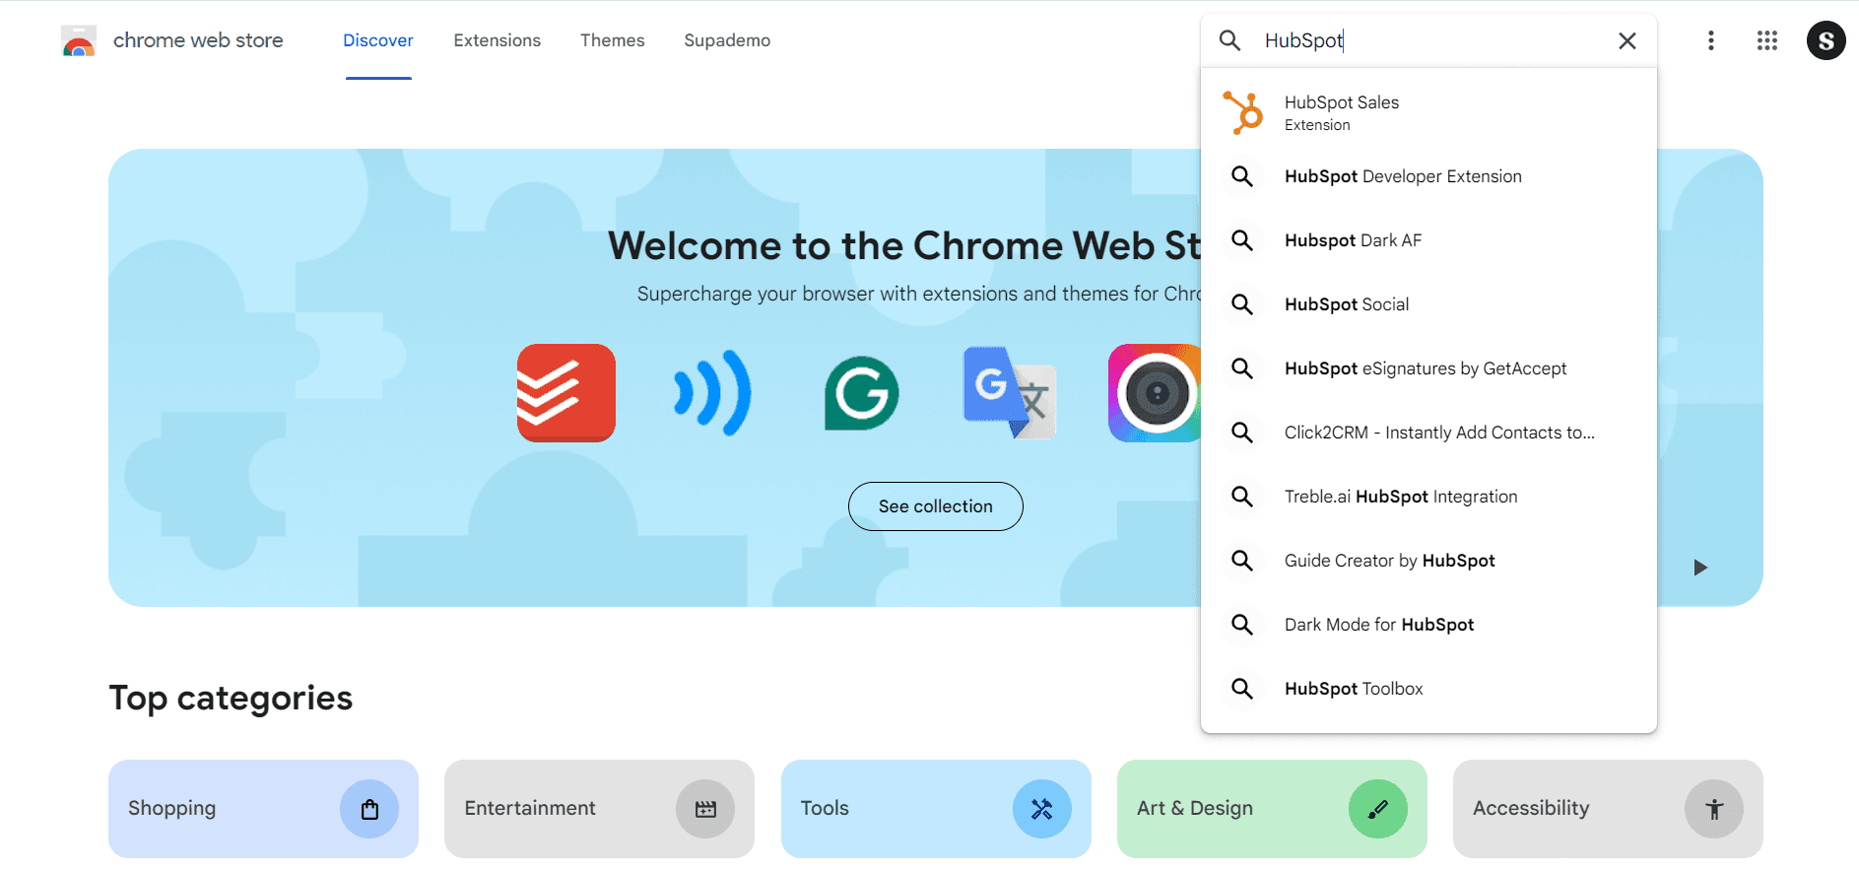The width and height of the screenshot is (1859, 870).
Task: Select Dark Mode for HubSpot suggestion
Action: tap(1428, 625)
